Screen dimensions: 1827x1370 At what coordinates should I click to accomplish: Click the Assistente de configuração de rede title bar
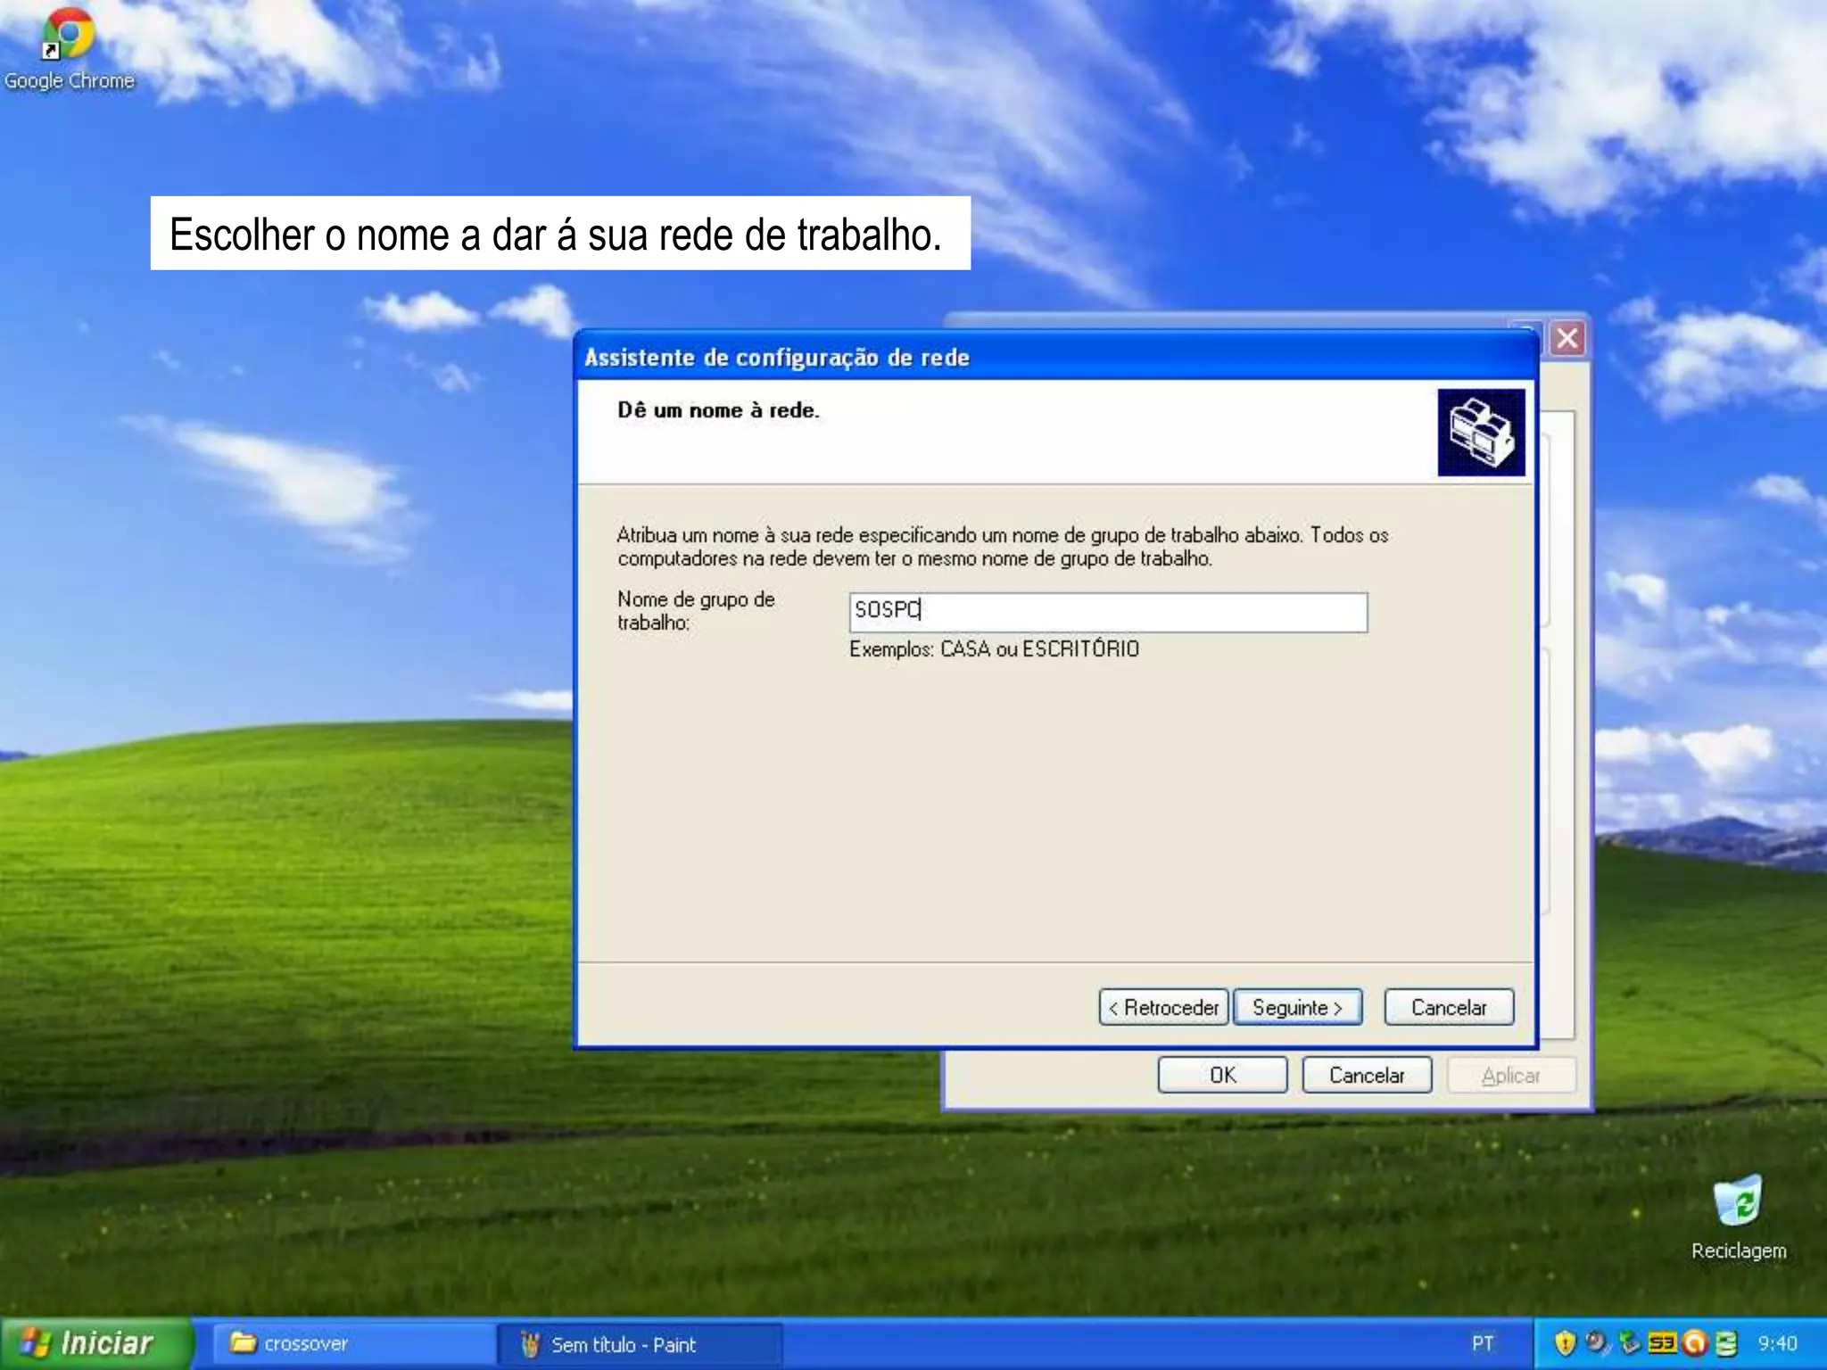coord(1056,357)
